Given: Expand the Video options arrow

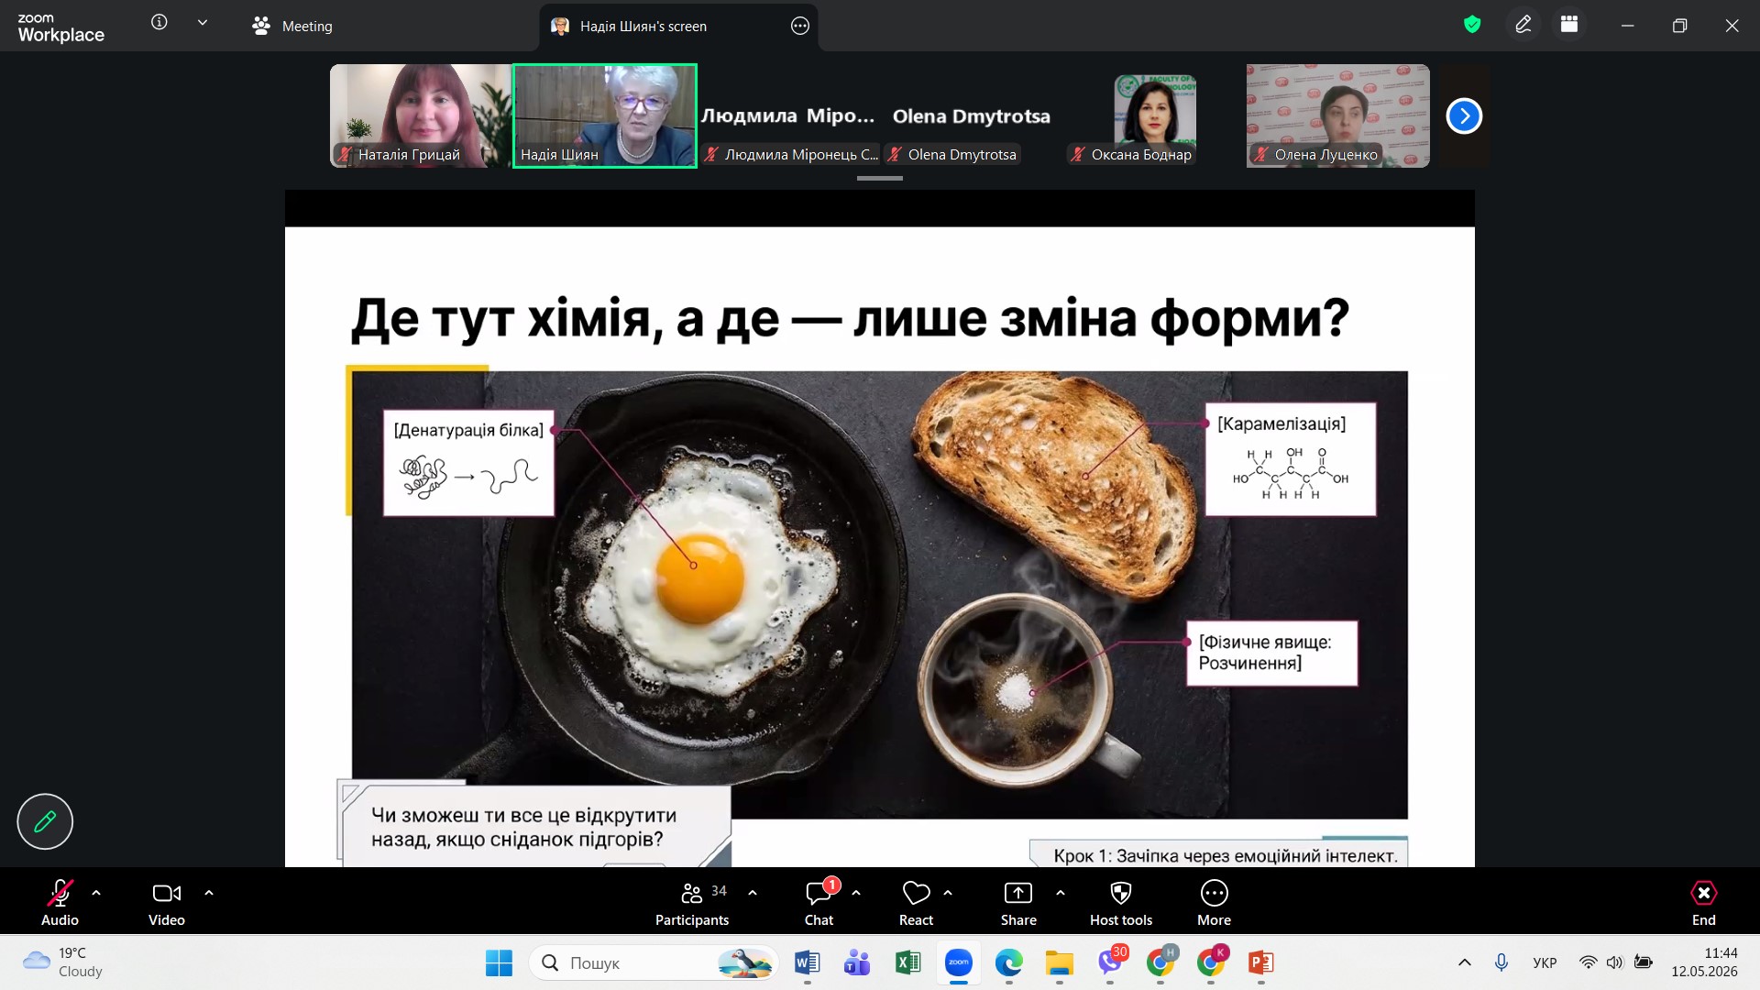Looking at the screenshot, I should (x=209, y=893).
